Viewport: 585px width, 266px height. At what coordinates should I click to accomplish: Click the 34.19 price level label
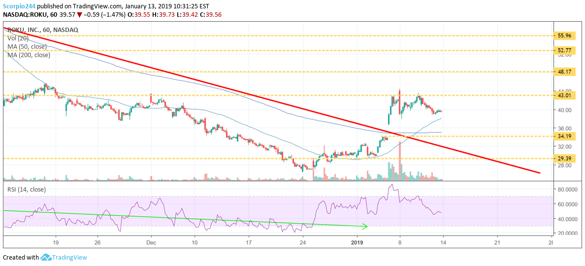point(565,136)
